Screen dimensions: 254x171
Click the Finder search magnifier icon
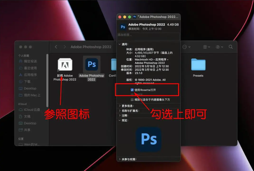coord(231,47)
